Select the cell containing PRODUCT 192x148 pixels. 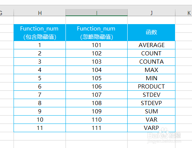tap(151, 87)
